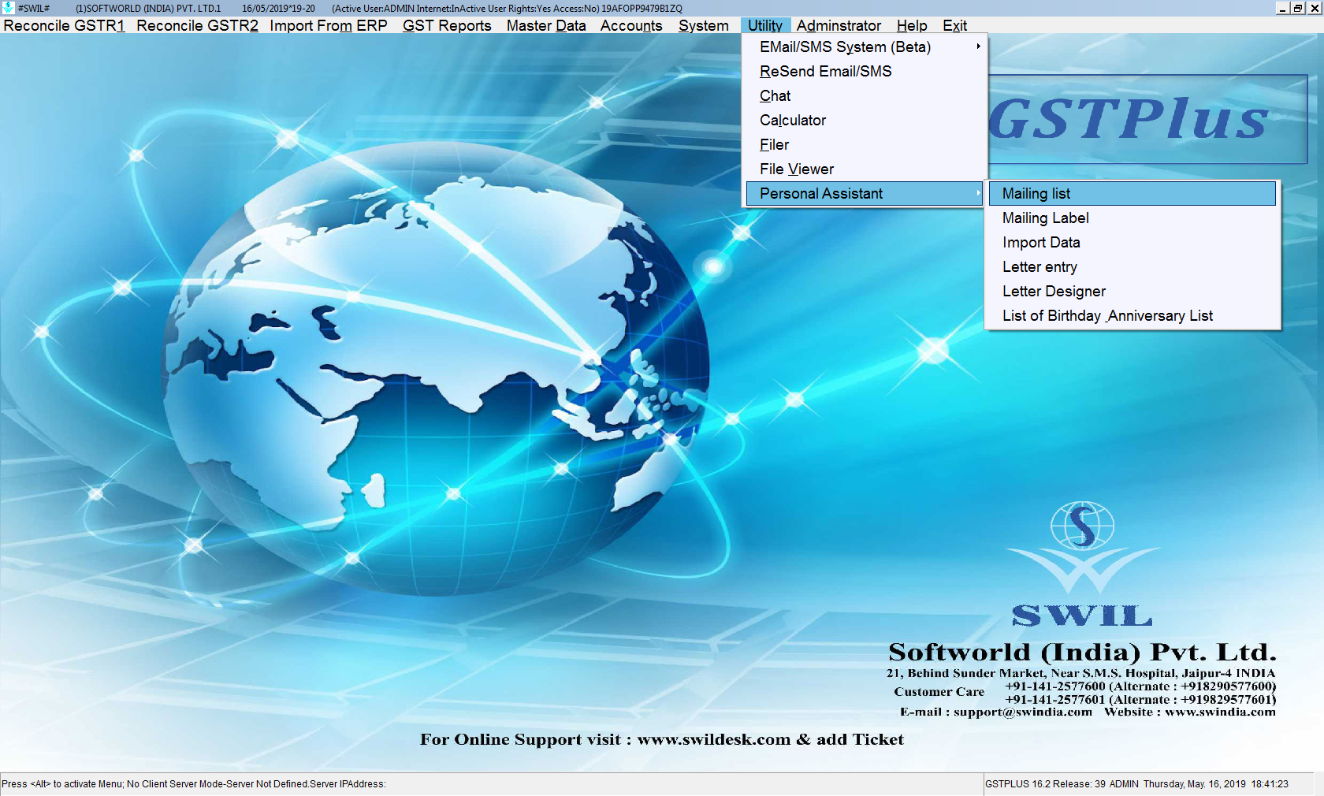The image size is (1324, 796).
Task: Expand the EMail/SMS System (Beta) submenu
Action: pos(865,47)
